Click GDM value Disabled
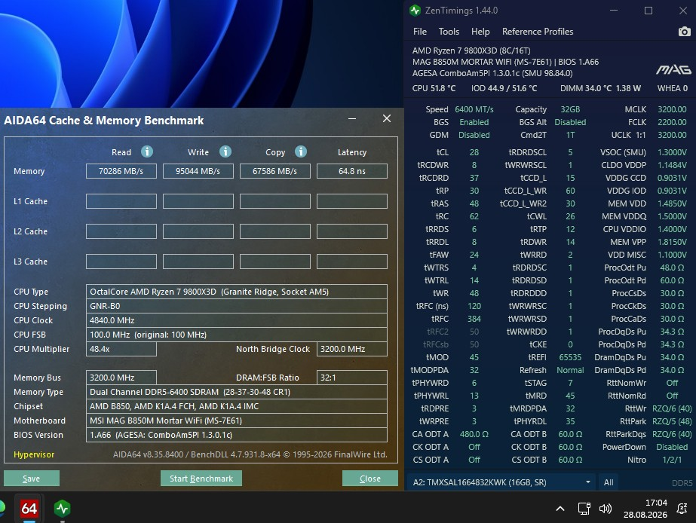The width and height of the screenshot is (696, 523). click(x=474, y=135)
